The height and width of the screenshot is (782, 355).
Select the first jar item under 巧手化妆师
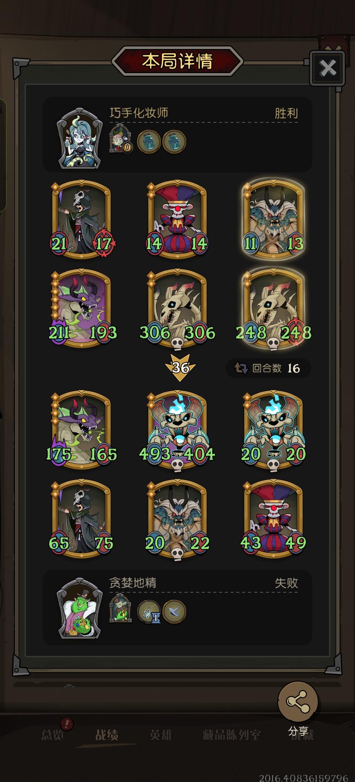point(149,142)
